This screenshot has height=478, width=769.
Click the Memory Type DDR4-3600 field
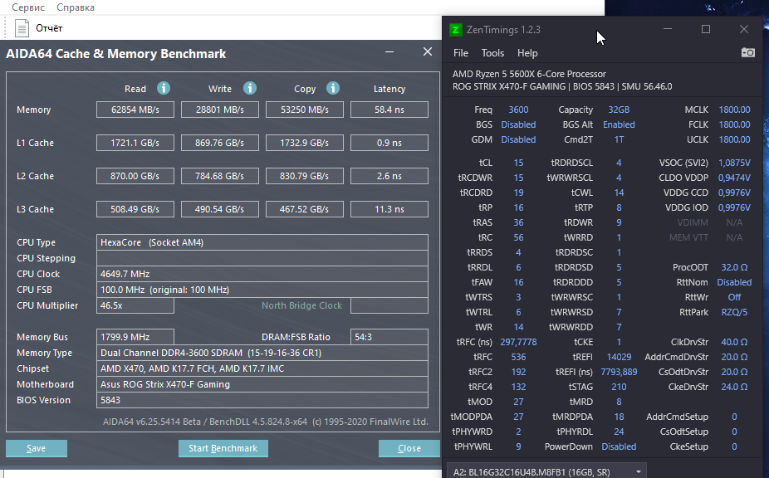(262, 353)
